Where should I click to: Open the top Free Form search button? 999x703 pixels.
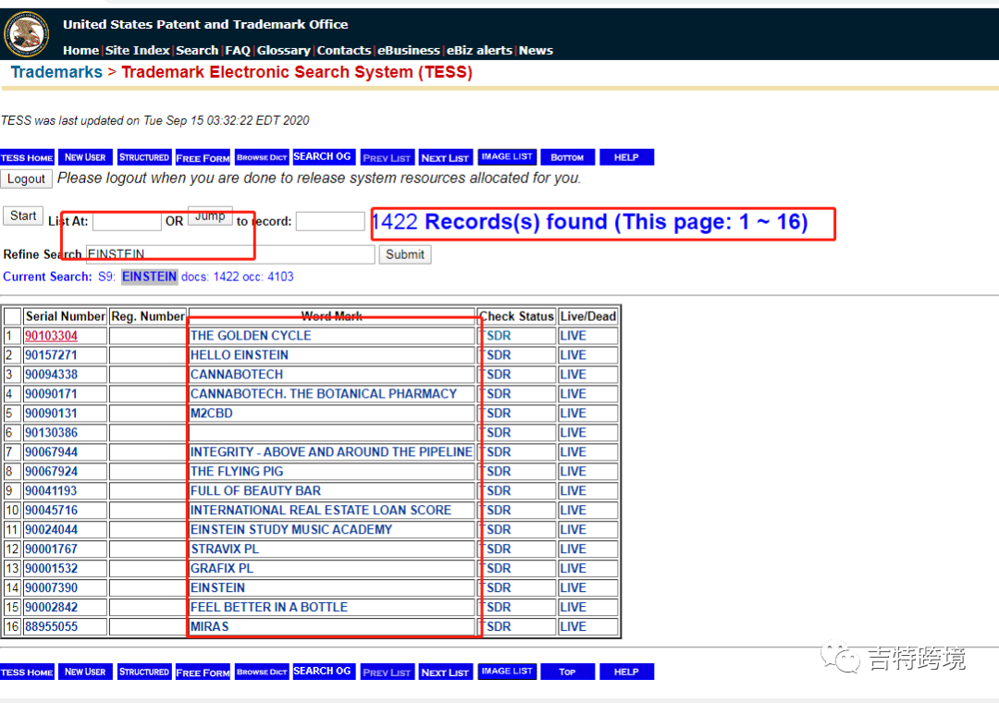(x=203, y=157)
